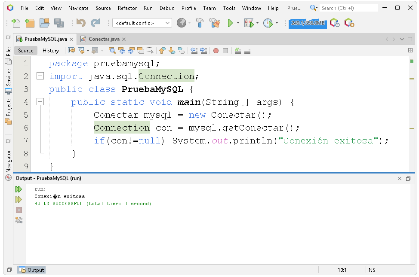
Task: Toggle Rectangular Selection mode
Action: (150, 51)
